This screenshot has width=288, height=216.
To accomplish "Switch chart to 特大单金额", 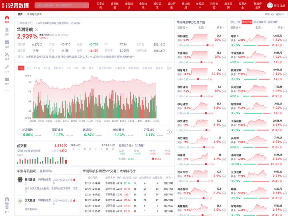I will (x=105, y=68).
